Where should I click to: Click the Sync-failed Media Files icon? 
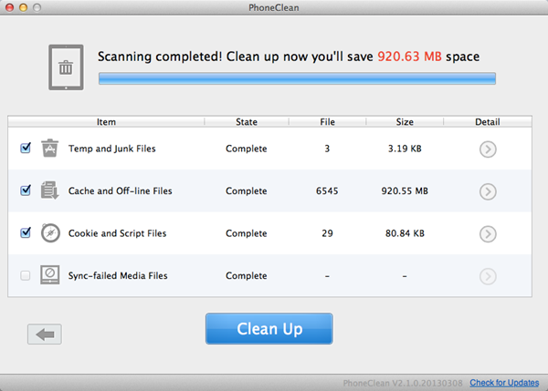pos(49,275)
